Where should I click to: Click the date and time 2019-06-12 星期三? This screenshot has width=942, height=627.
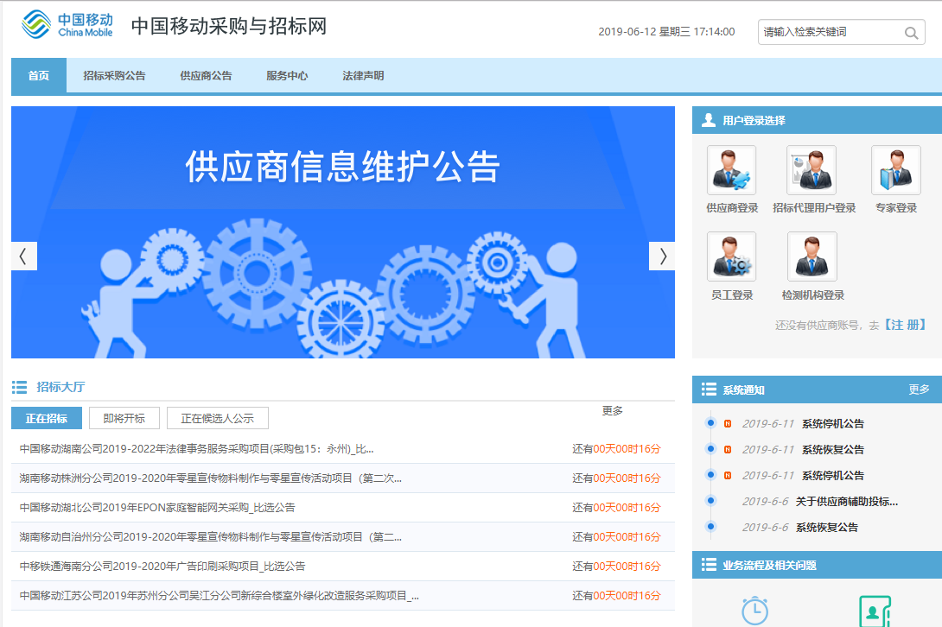click(x=666, y=32)
